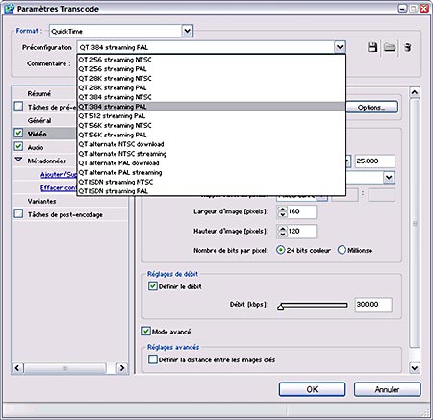
Task: Select the Millions+ radio button
Action: click(x=342, y=250)
